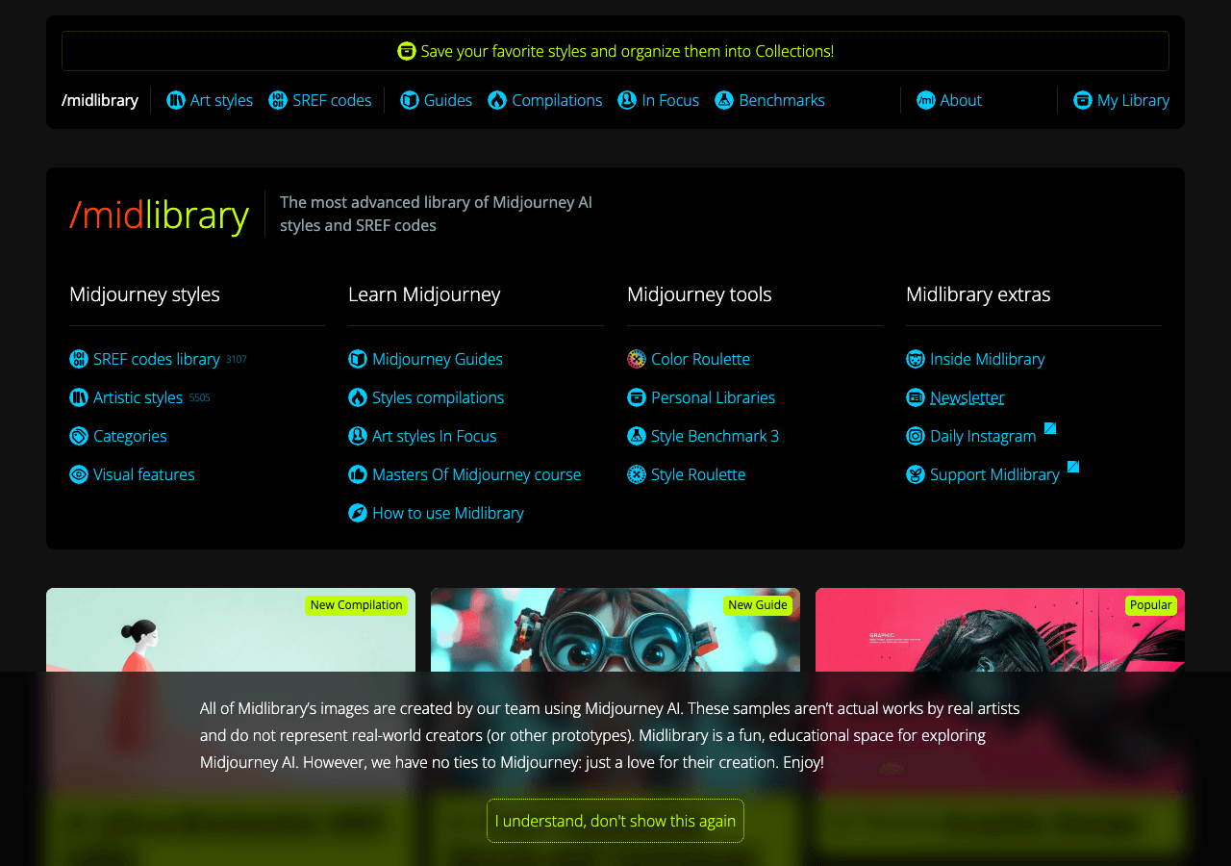The height and width of the screenshot is (866, 1231).
Task: Click the In Focus icon in navbar
Action: click(x=627, y=100)
